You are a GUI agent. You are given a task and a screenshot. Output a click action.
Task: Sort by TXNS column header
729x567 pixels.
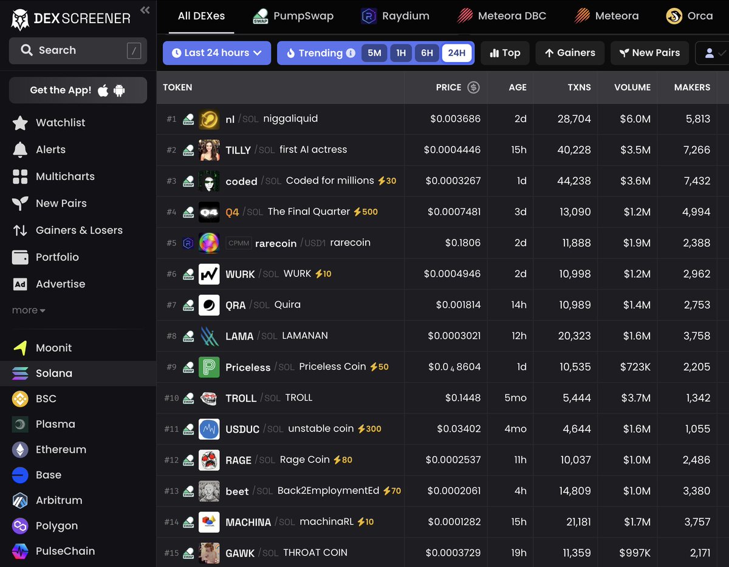579,88
